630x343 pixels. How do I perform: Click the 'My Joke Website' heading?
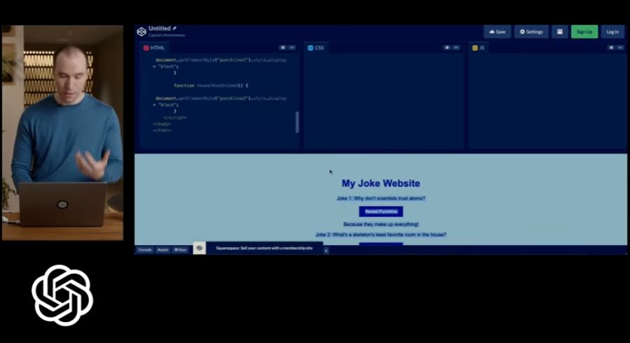pos(381,183)
